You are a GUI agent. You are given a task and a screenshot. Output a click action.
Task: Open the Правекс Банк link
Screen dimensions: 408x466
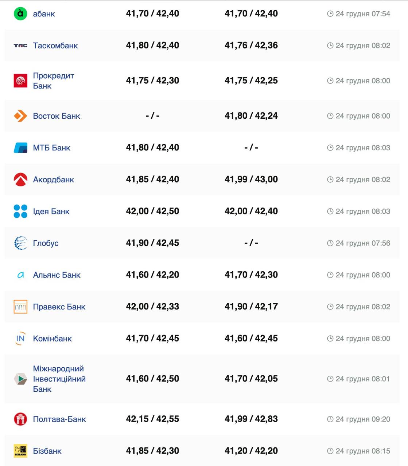(x=59, y=307)
